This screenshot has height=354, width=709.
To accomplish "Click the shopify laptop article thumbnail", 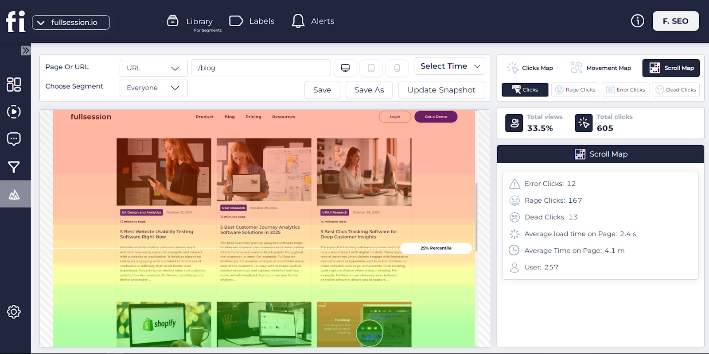I will (164, 324).
